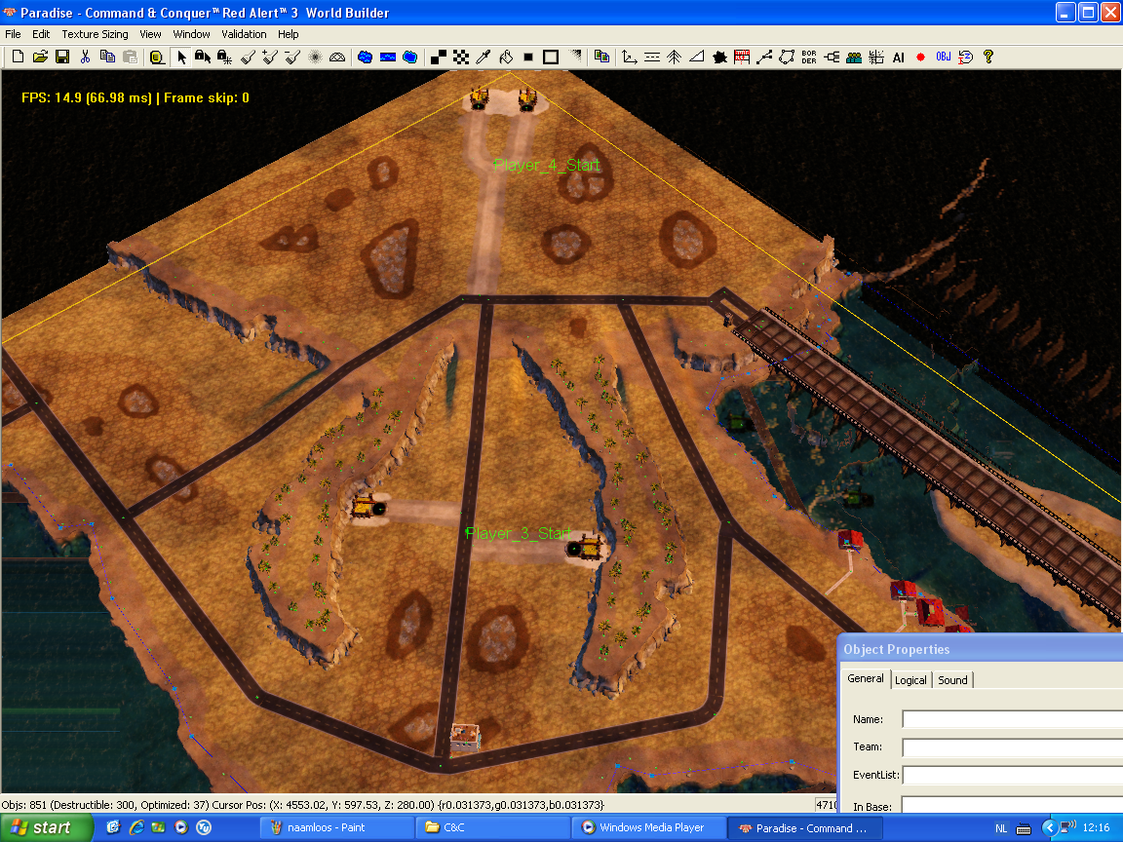Screen dimensions: 1123x842
Task: Click the red dot record icon
Action: [921, 57]
